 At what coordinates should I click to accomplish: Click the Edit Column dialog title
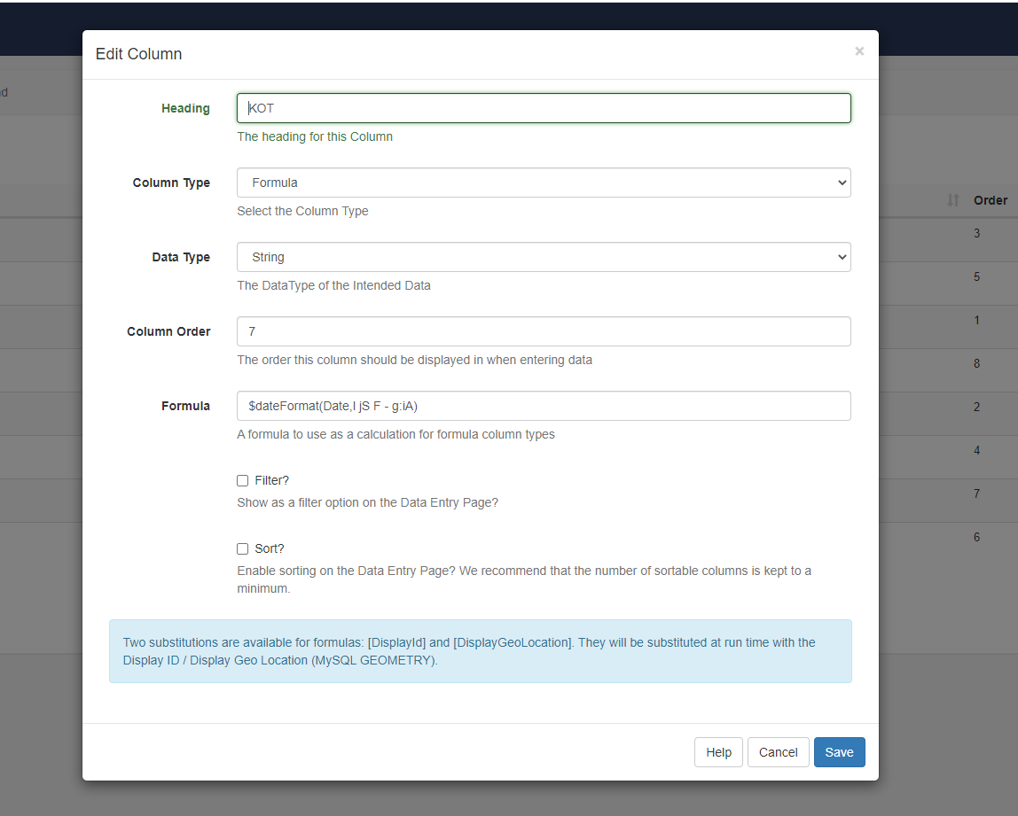[x=138, y=54]
